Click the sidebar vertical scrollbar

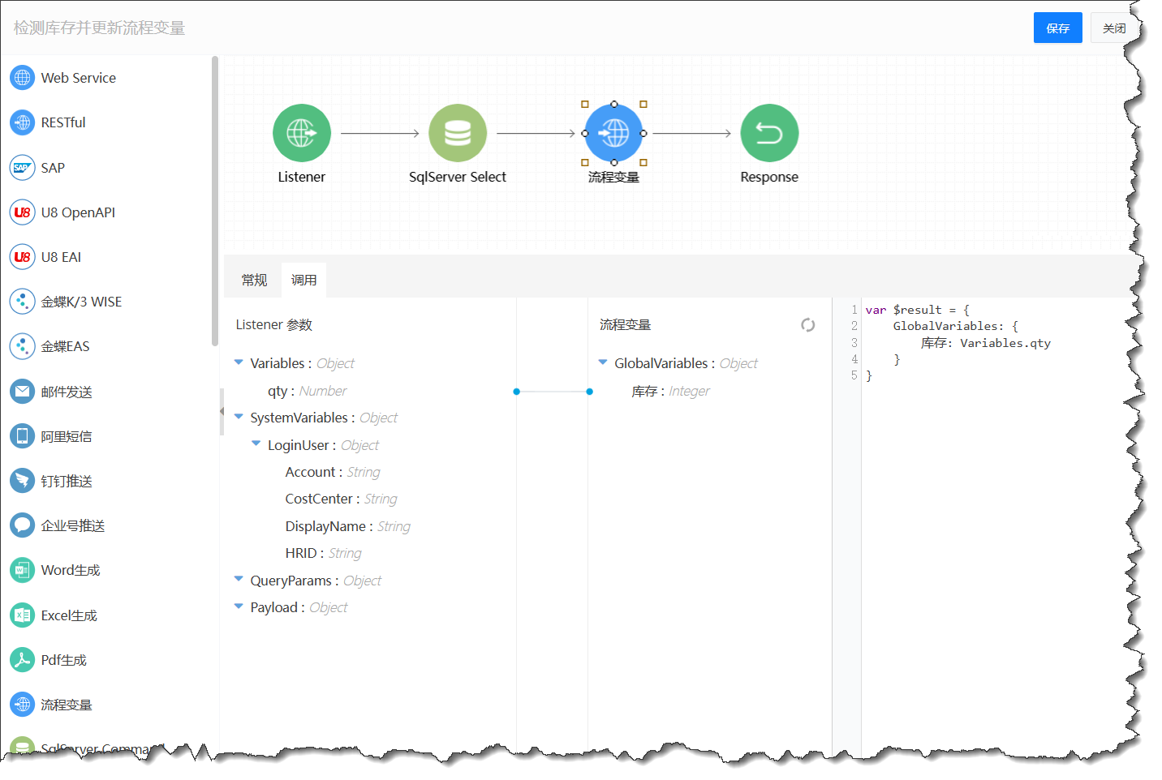[215, 203]
